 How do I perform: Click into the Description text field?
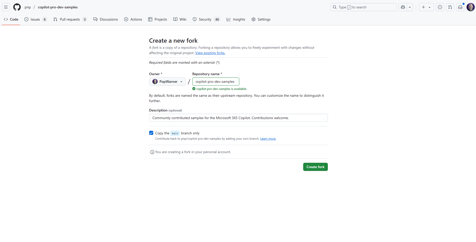[x=239, y=118]
